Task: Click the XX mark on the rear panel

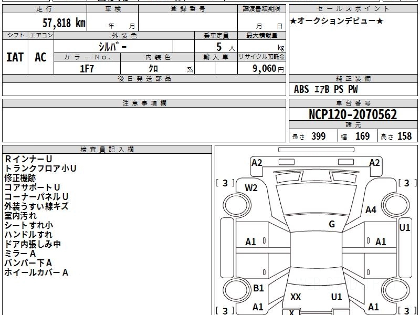Action: point(296,297)
